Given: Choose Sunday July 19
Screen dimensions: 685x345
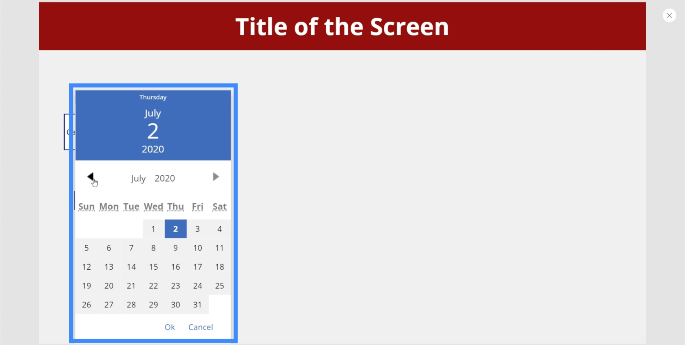Looking at the screenshot, I should click(86, 286).
